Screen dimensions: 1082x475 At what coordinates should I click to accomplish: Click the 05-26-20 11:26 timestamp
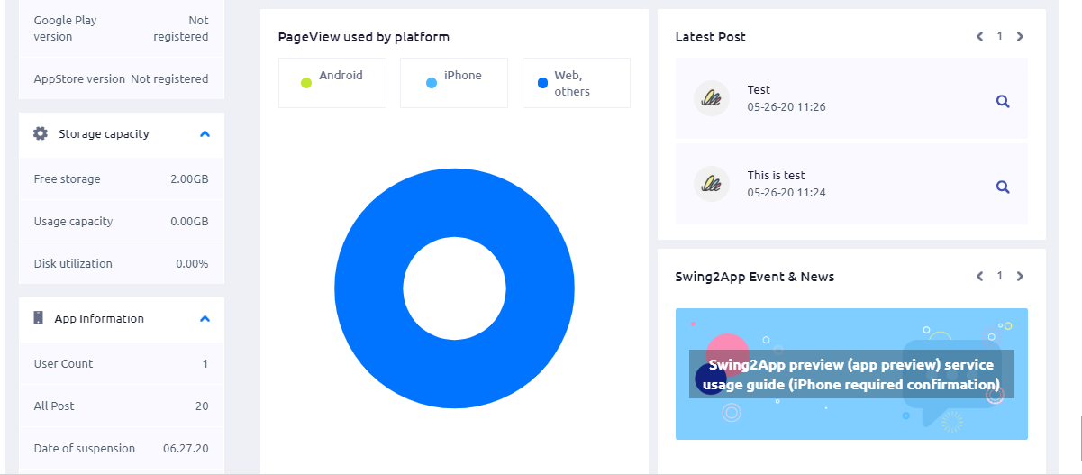[786, 107]
